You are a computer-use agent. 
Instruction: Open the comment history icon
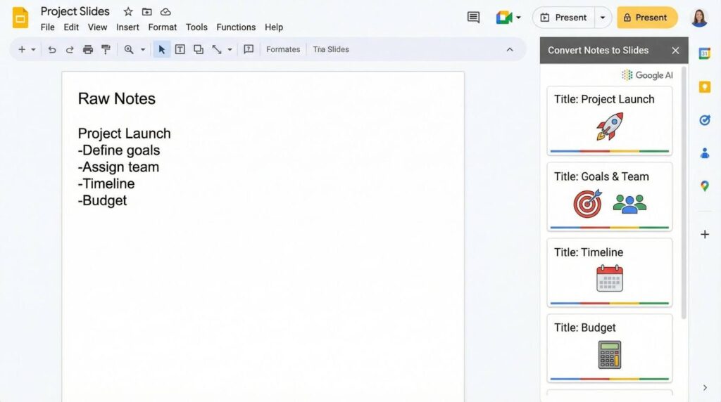click(473, 18)
